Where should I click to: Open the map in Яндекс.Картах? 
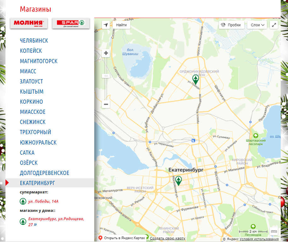click(x=122, y=238)
